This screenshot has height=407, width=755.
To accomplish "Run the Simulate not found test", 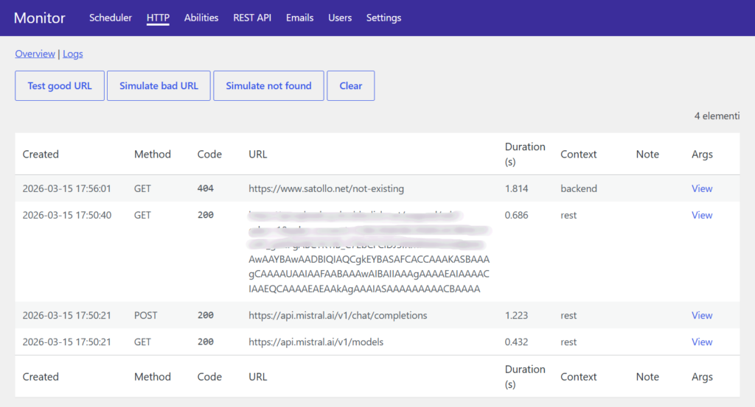I will pyautogui.click(x=268, y=85).
